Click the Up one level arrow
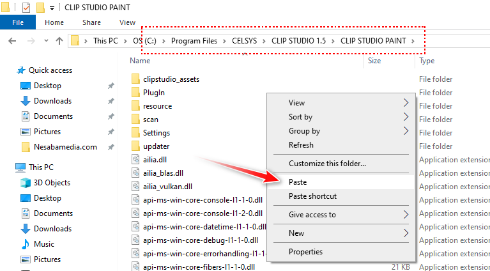Screen dimensions: 490x271 tap(59, 41)
